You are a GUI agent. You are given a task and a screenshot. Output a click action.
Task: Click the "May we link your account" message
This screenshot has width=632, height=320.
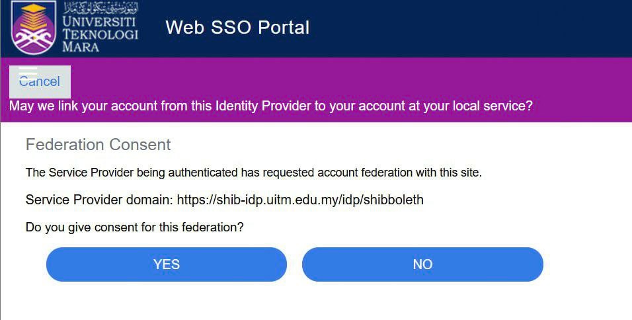[x=270, y=106]
